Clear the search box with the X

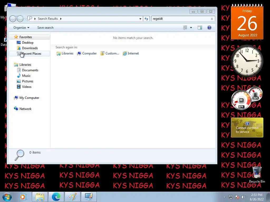tap(212, 19)
